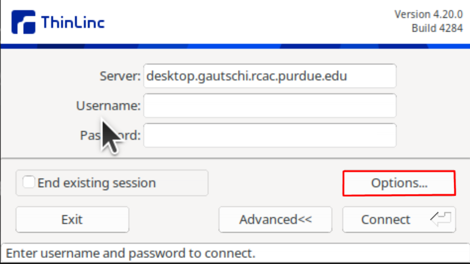Click the Version 4.20.0 text
Screen dimensions: 470x264
[x=428, y=14]
